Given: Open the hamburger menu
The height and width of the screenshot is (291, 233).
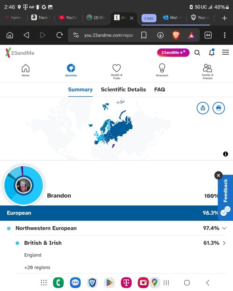Looking at the screenshot, I should click(225, 52).
